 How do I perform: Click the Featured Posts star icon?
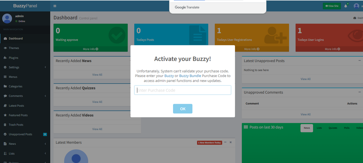pyautogui.click(x=5, y=115)
